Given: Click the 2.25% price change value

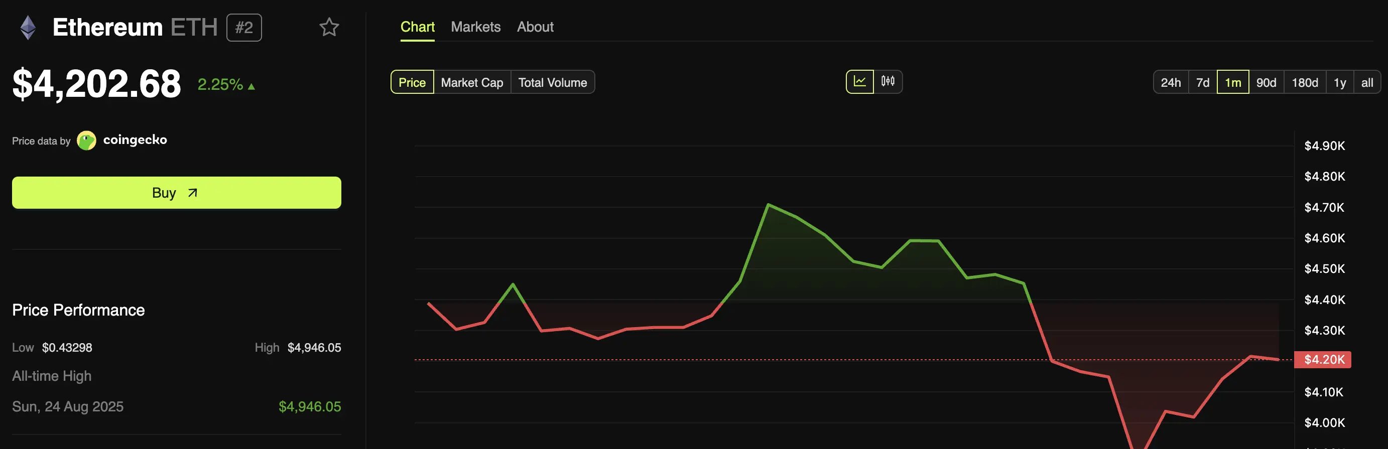Looking at the screenshot, I should point(220,84).
